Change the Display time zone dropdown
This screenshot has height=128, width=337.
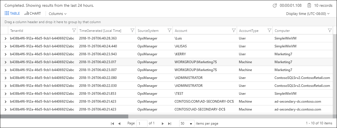(308, 14)
